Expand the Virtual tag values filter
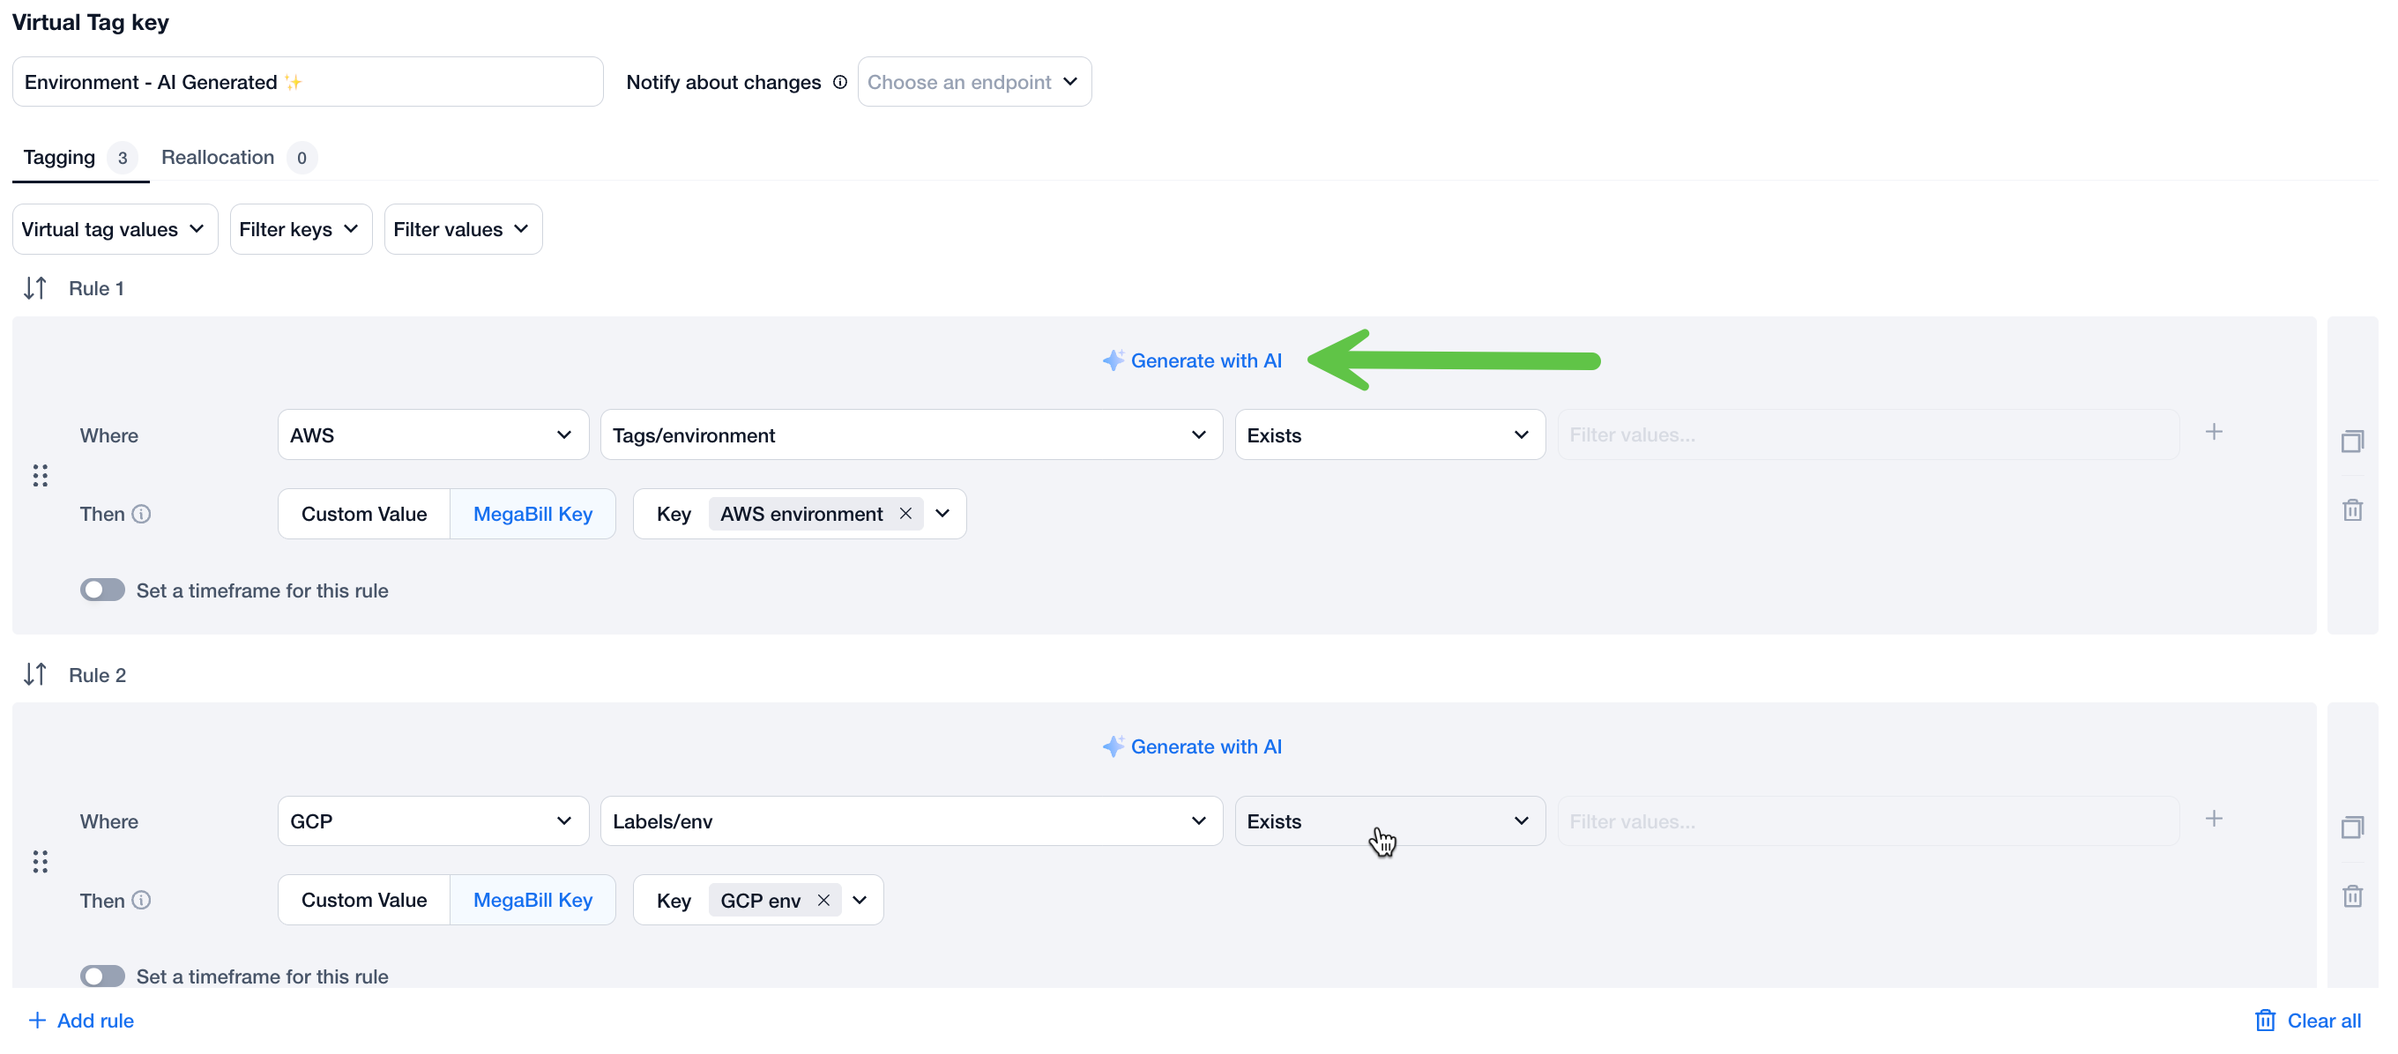 pos(114,229)
